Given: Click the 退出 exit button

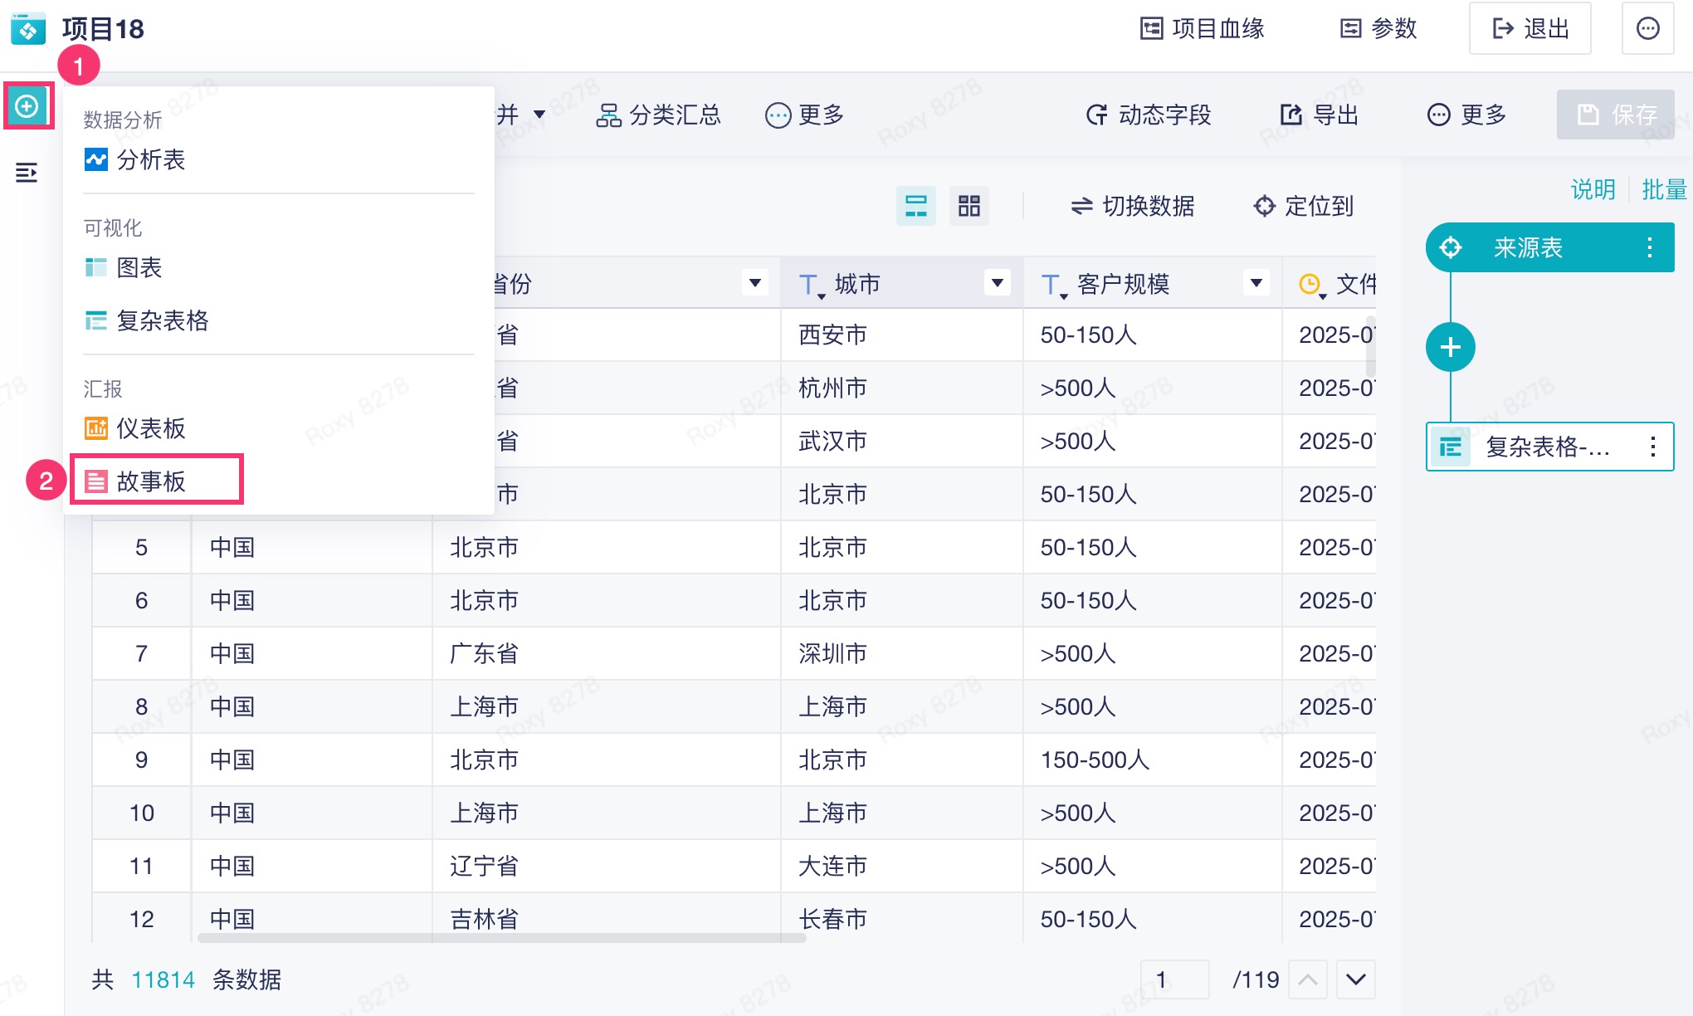Looking at the screenshot, I should coord(1530,29).
